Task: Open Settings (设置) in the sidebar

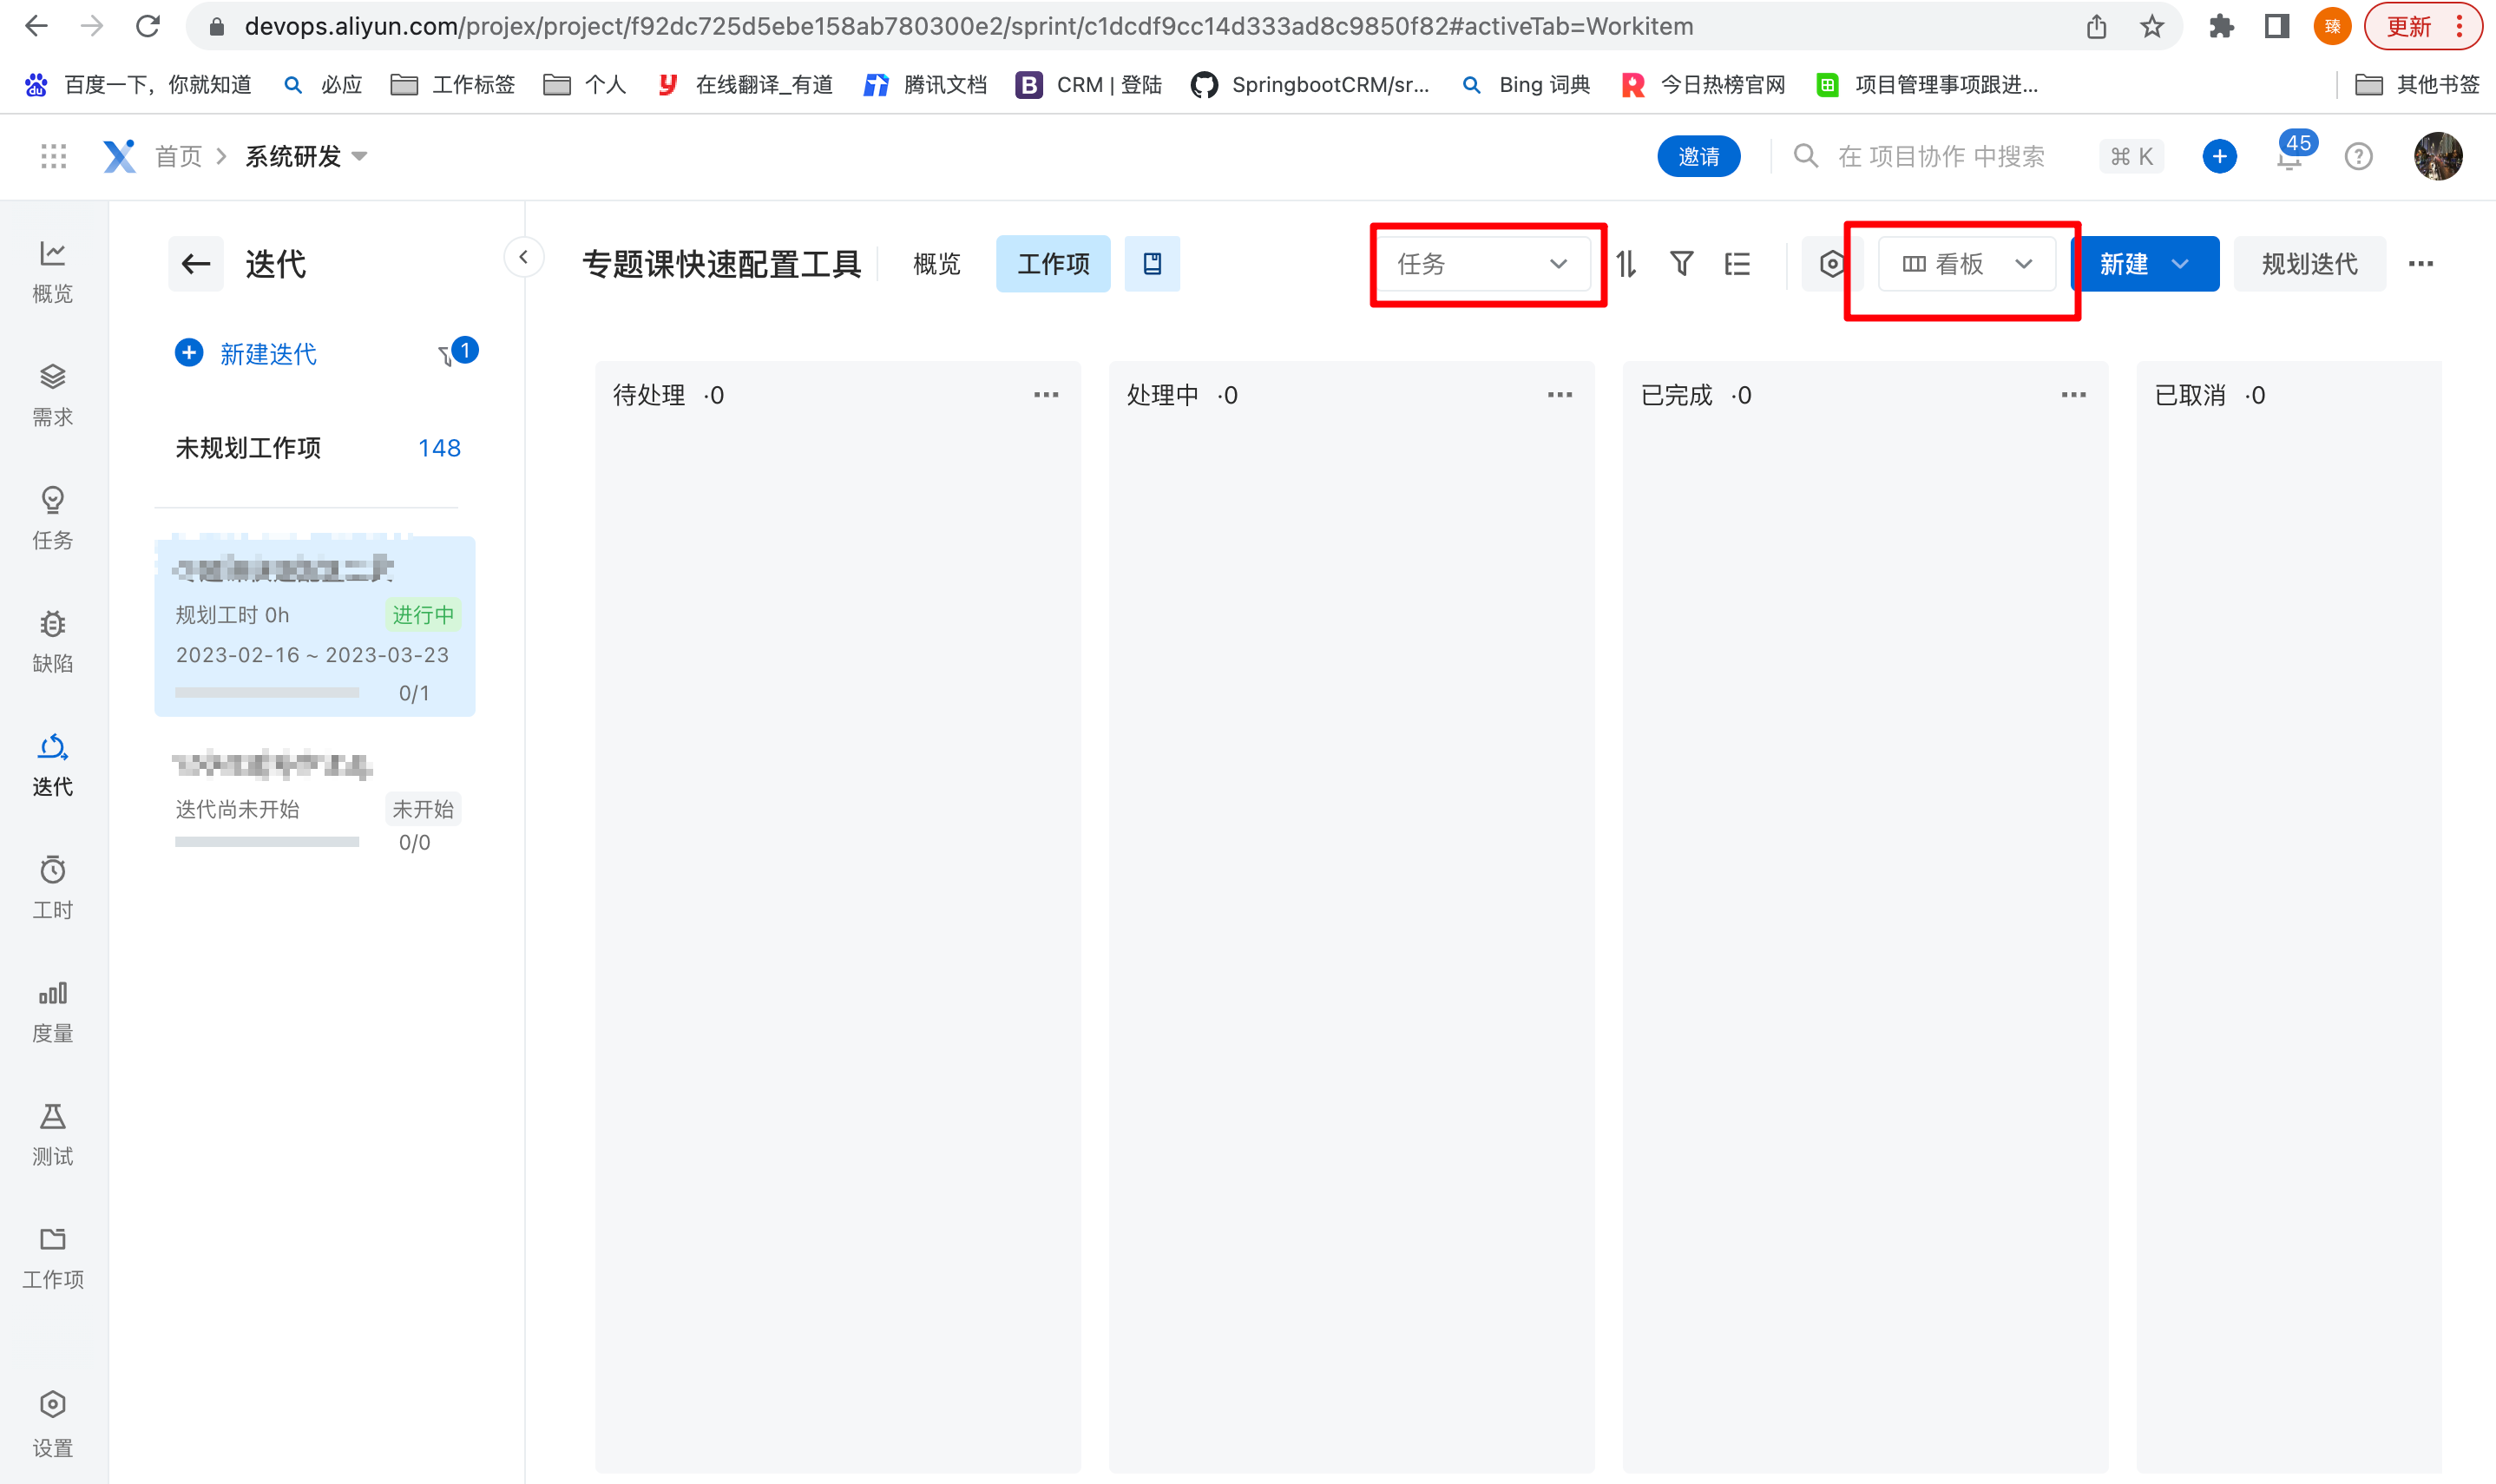Action: point(53,1425)
